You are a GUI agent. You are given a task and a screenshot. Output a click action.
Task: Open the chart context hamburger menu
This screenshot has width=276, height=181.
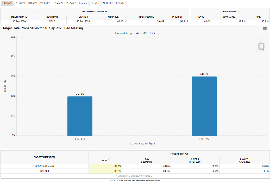(x=265, y=29)
